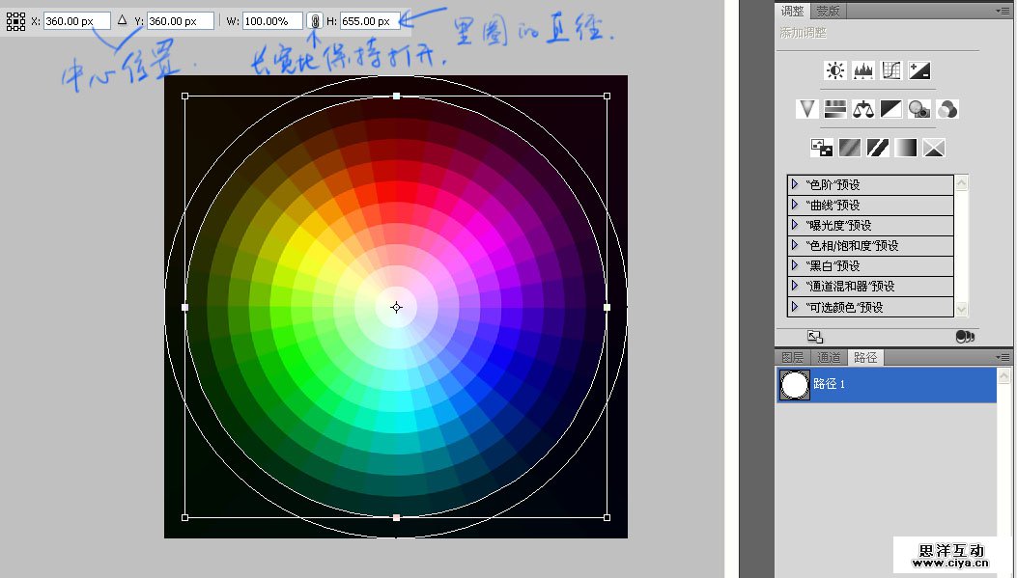Switch to the 图层 tab

point(792,357)
